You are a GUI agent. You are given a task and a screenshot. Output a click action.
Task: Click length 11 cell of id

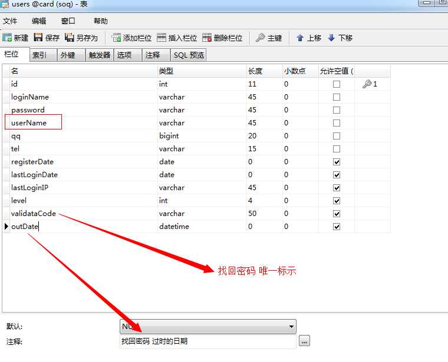pos(265,84)
